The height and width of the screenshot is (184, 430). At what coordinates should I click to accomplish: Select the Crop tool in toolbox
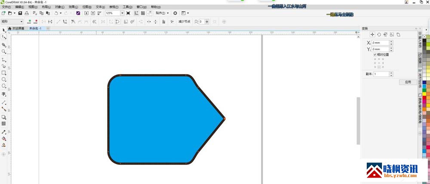point(3,45)
